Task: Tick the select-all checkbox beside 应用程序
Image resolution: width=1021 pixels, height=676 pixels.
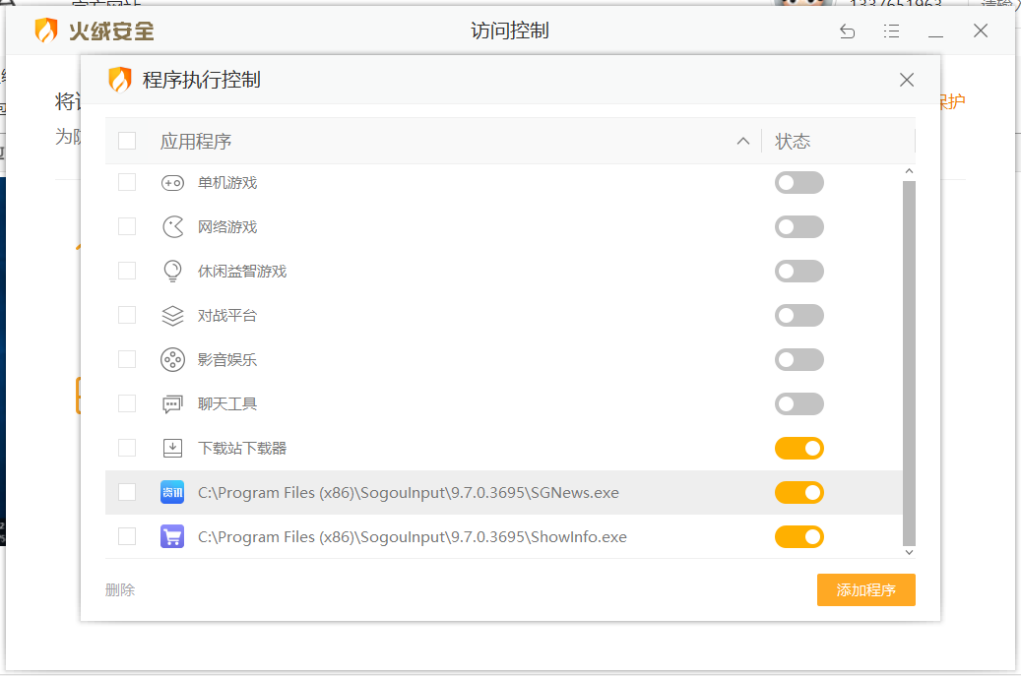Action: pyautogui.click(x=127, y=141)
